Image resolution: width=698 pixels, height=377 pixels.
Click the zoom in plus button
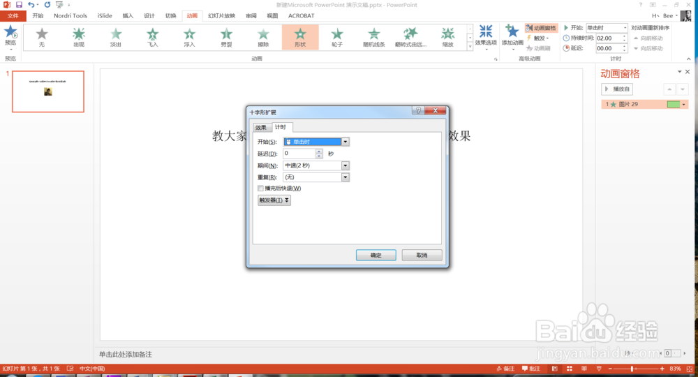pyautogui.click(x=662, y=369)
